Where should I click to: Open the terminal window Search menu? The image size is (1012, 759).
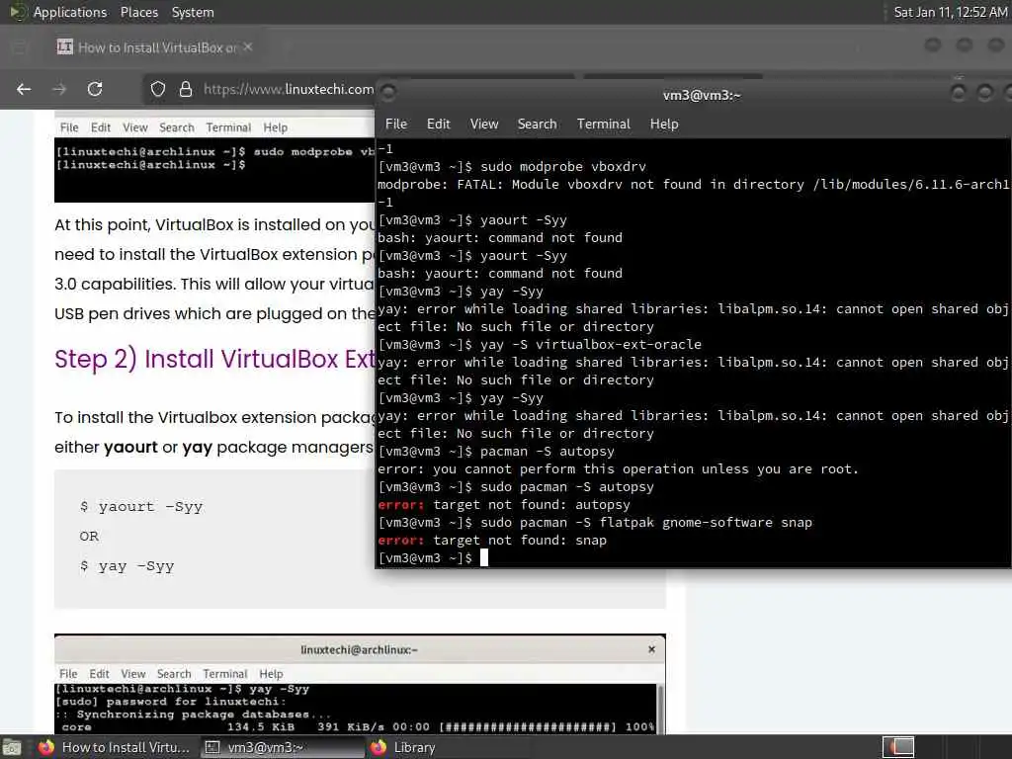537,124
